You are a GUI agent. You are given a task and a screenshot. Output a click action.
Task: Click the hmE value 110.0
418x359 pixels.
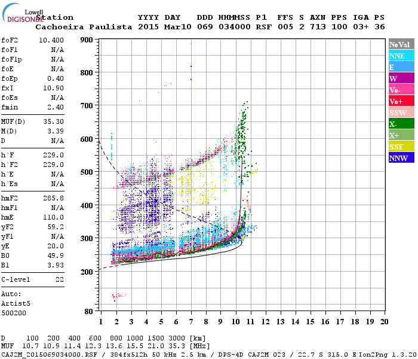click(x=53, y=217)
